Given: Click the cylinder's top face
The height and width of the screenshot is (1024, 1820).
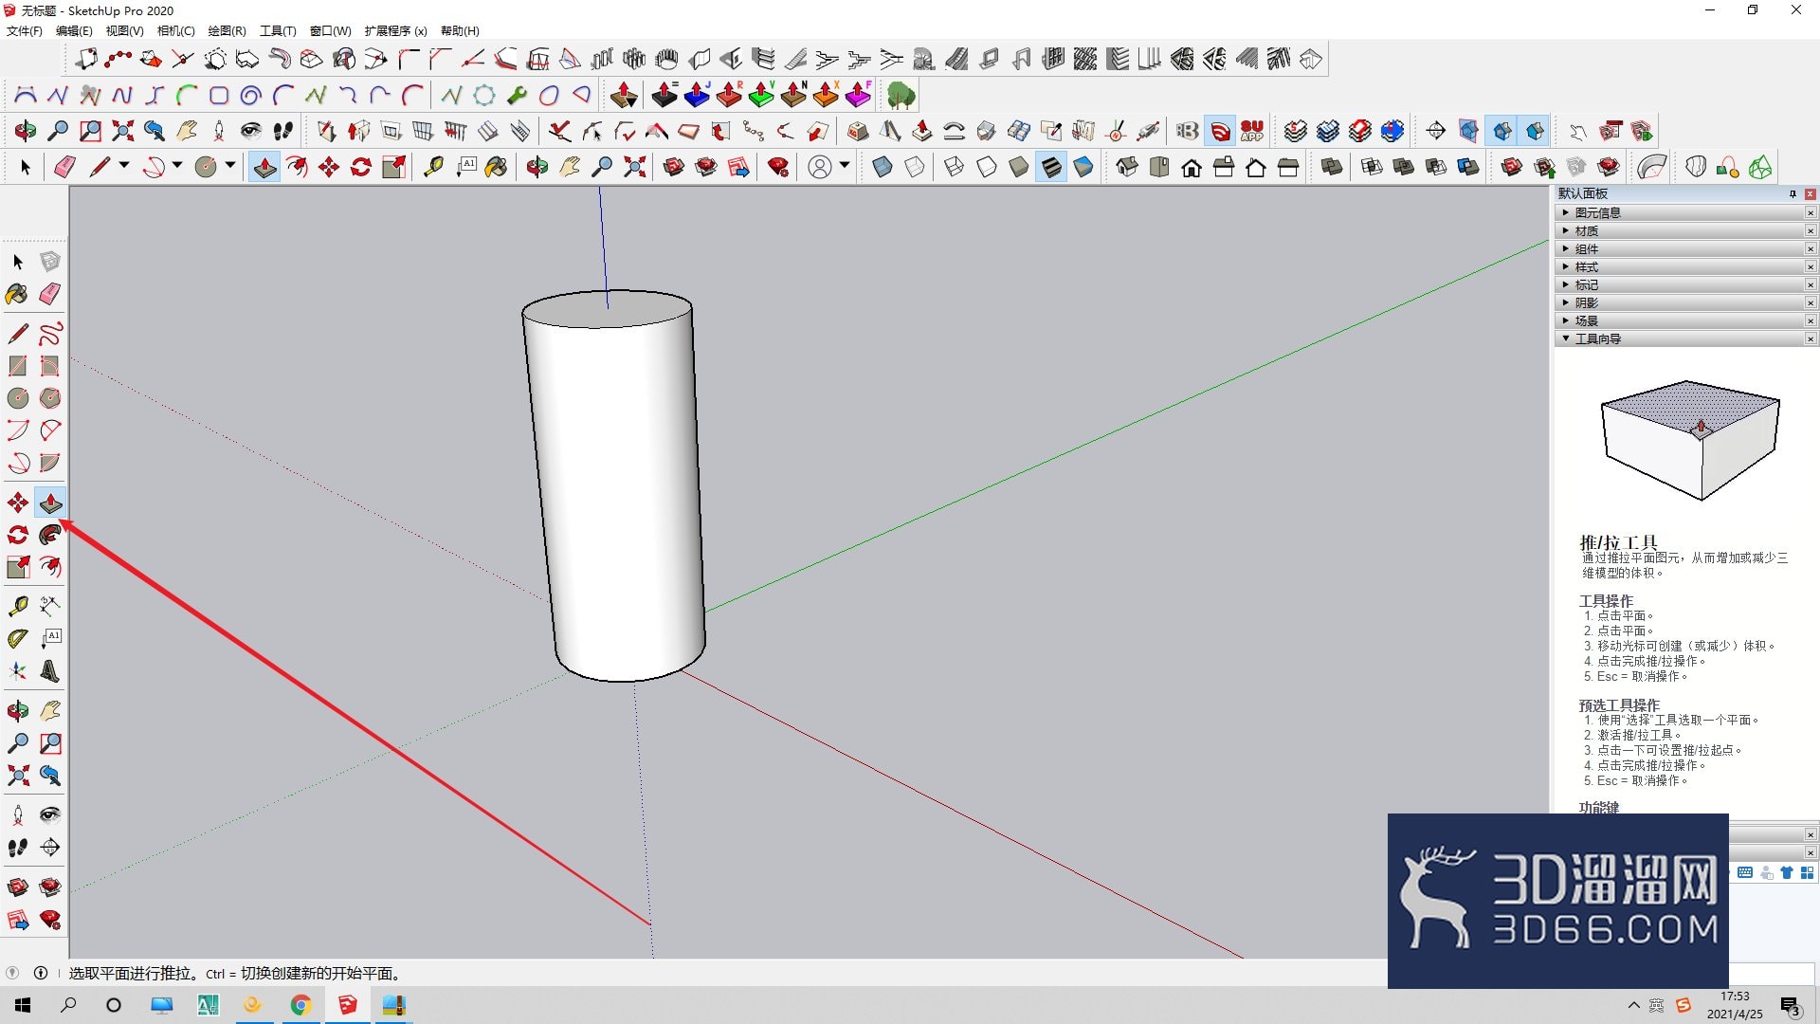Looking at the screenshot, I should point(607,309).
